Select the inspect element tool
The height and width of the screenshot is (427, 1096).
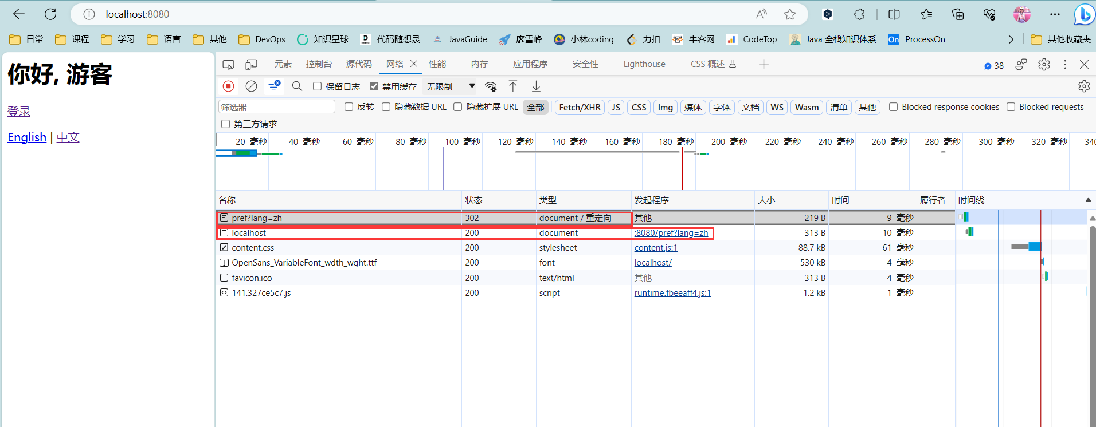228,64
